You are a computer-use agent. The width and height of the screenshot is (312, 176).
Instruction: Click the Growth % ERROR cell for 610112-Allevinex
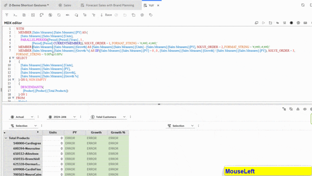118,154
